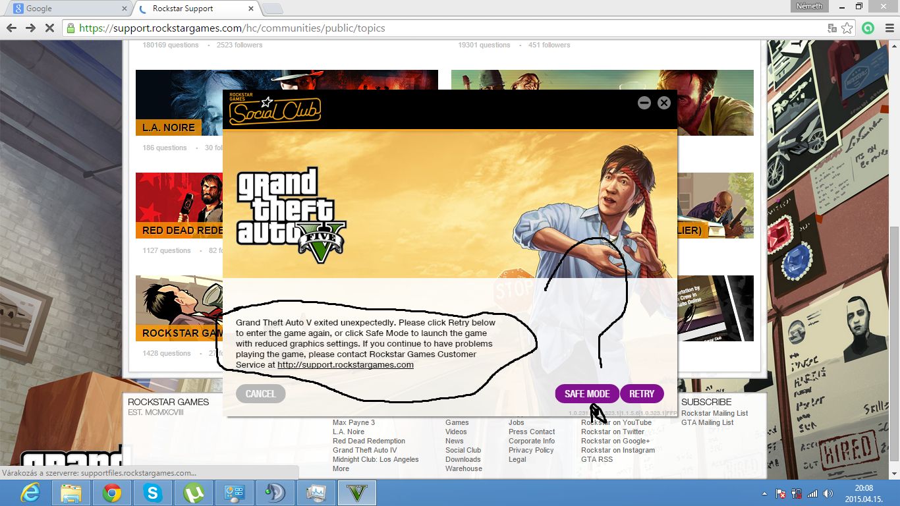Click the address bar URL field
The width and height of the screenshot is (900, 506).
pyautogui.click(x=445, y=28)
